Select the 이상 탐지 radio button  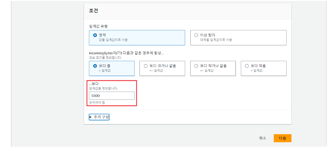[x=196, y=35]
